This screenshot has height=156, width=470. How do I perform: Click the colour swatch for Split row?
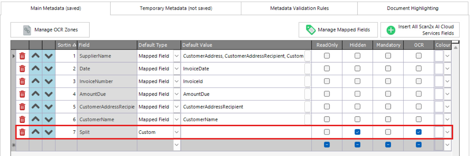pyautogui.click(x=439, y=132)
